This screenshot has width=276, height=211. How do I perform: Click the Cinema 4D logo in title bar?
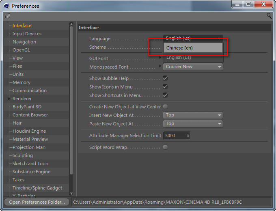point(6,6)
